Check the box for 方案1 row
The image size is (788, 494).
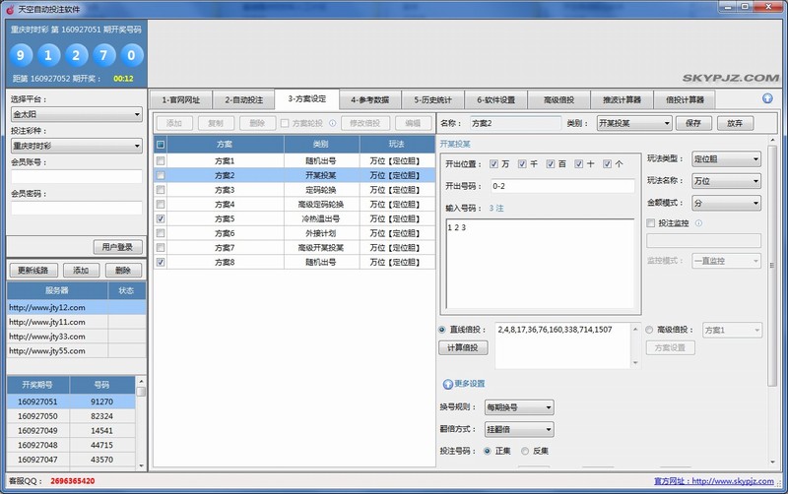(x=161, y=160)
